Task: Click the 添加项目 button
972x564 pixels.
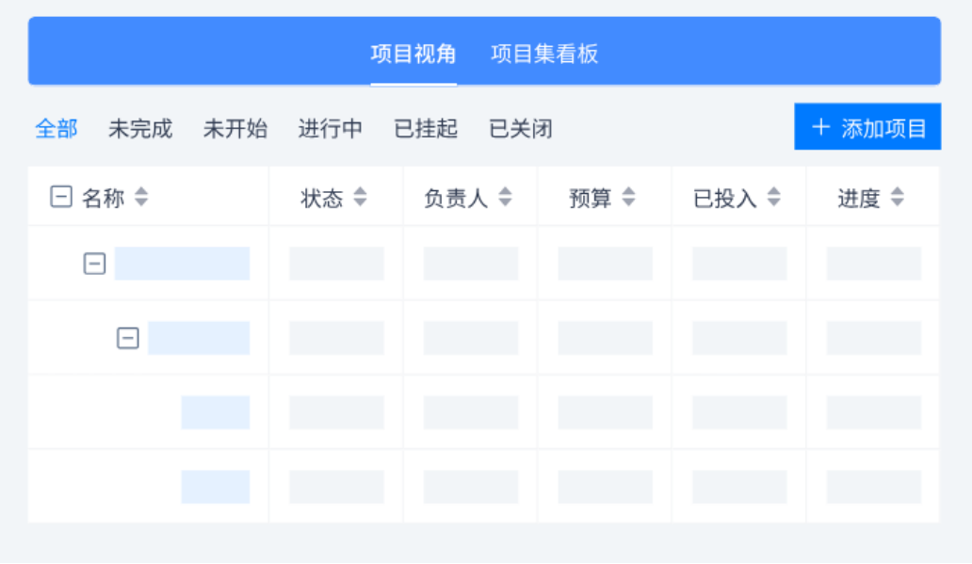Action: (x=867, y=126)
